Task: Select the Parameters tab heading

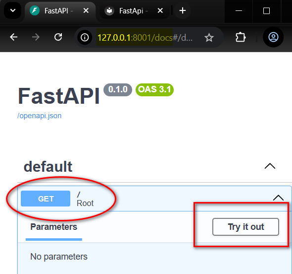Action: click(53, 227)
